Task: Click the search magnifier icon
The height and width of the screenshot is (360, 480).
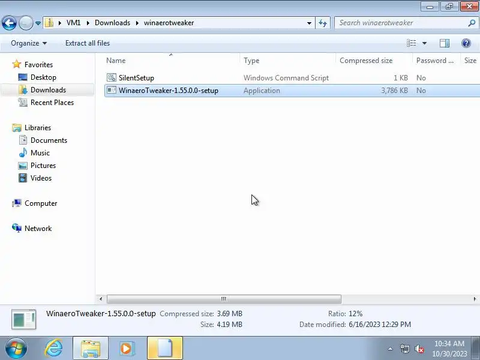Action: click(x=472, y=23)
